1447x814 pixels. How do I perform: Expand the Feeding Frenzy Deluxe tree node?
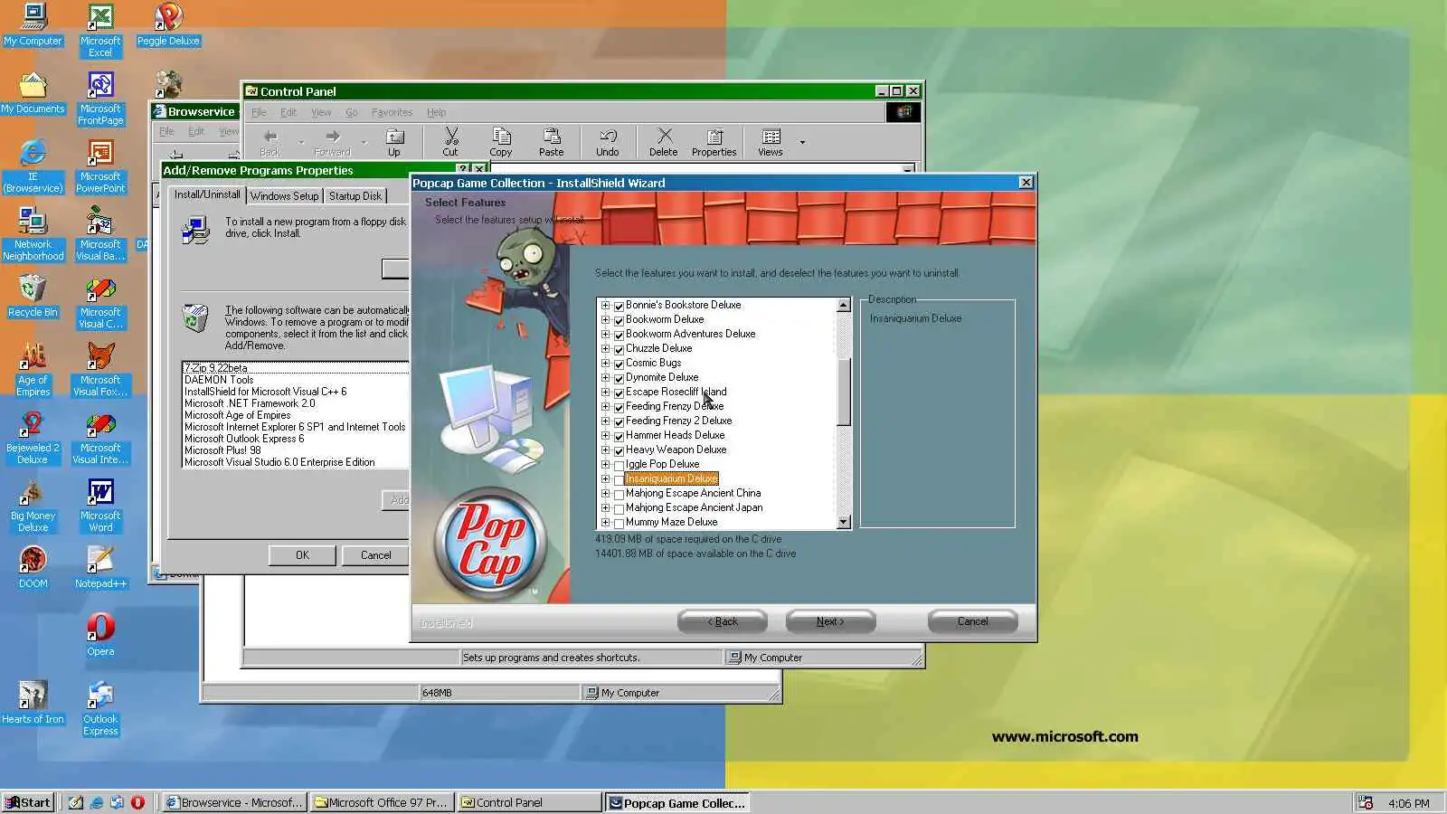tap(605, 406)
